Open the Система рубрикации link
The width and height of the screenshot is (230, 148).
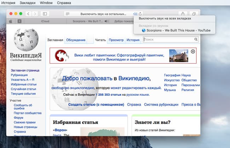(x=161, y=105)
